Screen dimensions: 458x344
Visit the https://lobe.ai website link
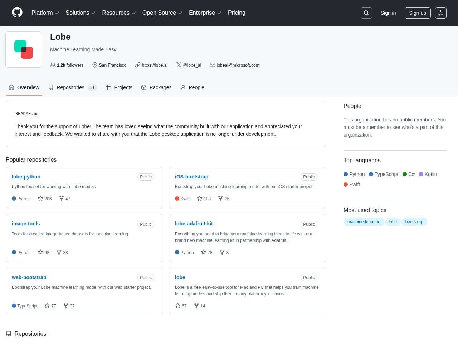[x=154, y=65]
